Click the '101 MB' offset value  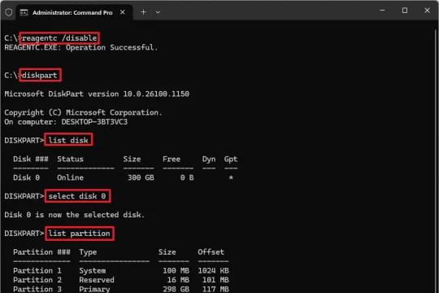click(215, 280)
